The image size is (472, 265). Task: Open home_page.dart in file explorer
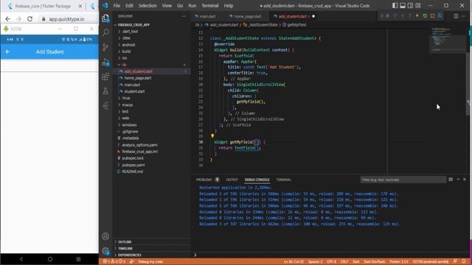click(x=138, y=78)
